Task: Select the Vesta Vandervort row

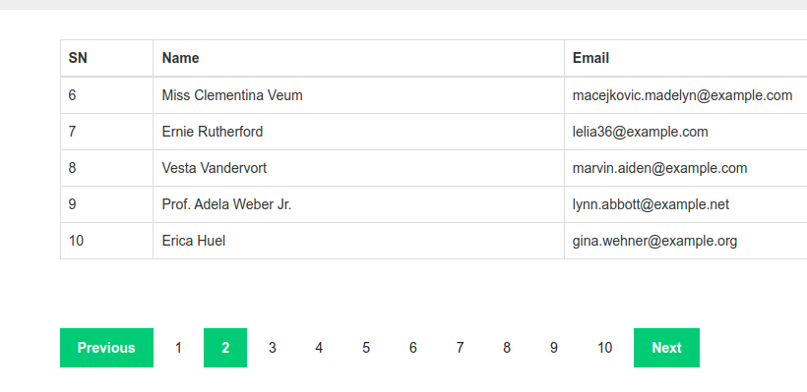Action: click(433, 168)
